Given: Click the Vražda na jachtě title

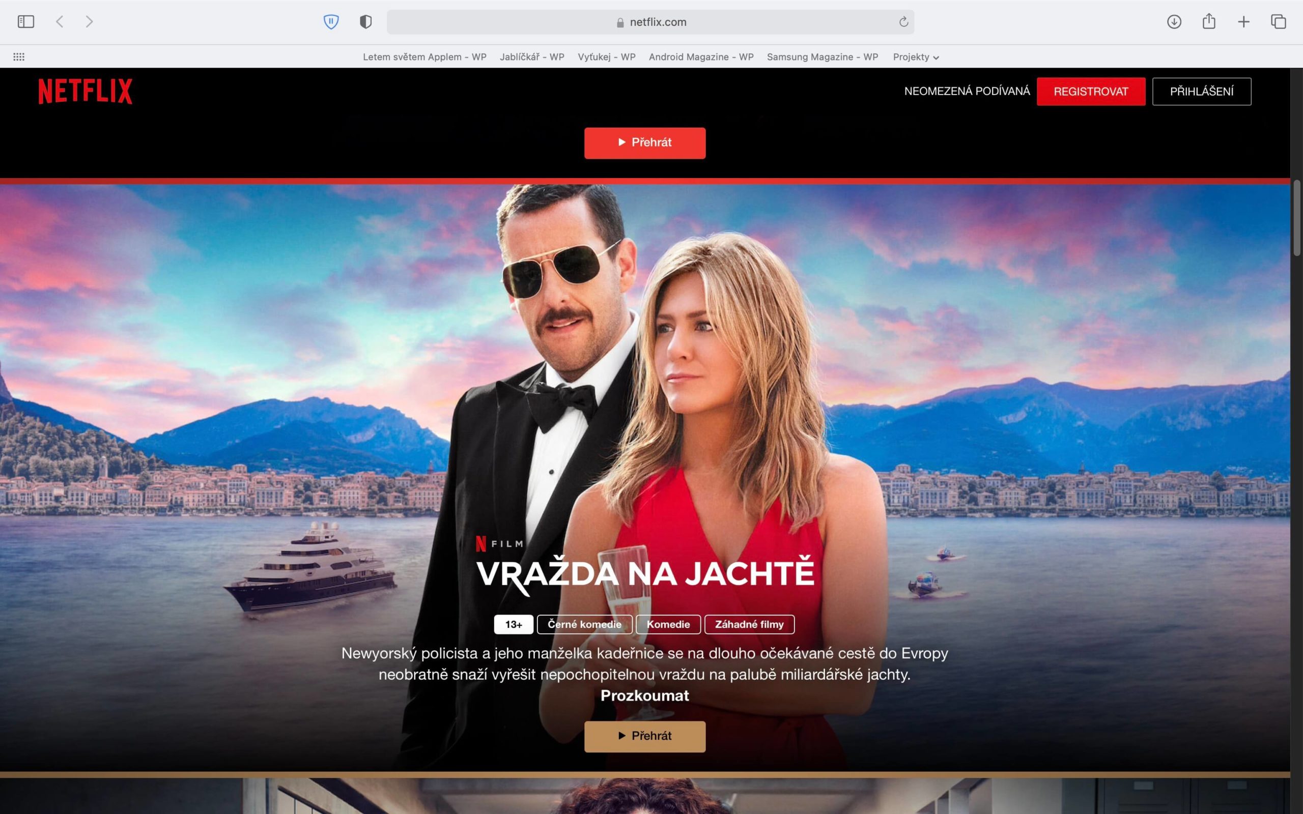Looking at the screenshot, I should 645,574.
